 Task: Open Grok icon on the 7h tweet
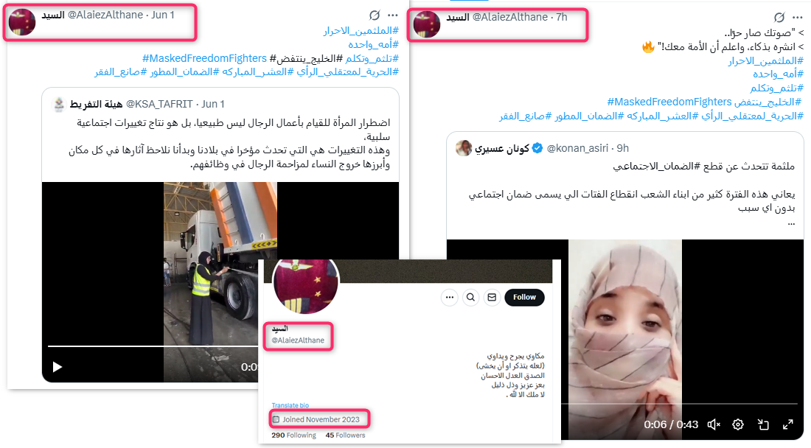[x=779, y=18]
